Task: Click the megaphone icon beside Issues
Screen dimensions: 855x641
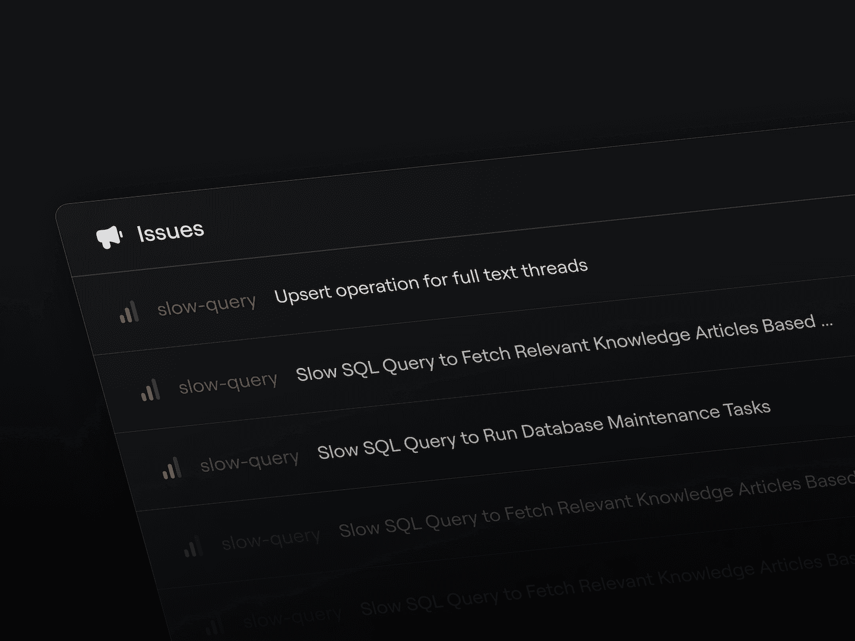Action: click(x=109, y=237)
